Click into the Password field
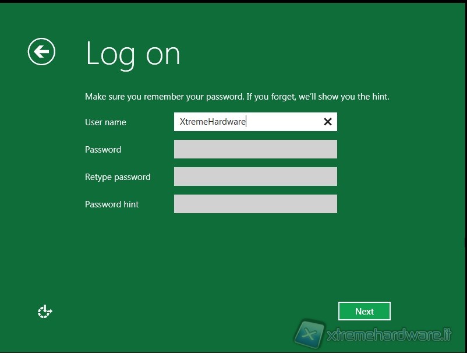 point(255,149)
